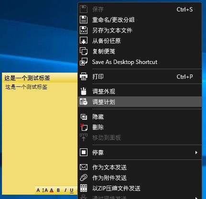
Task: Choose 以ZIP压缩文件发送
Action: click(140, 189)
